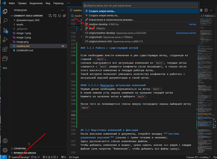Open the Manage gear icon
The image size is (217, 159).
point(5,150)
